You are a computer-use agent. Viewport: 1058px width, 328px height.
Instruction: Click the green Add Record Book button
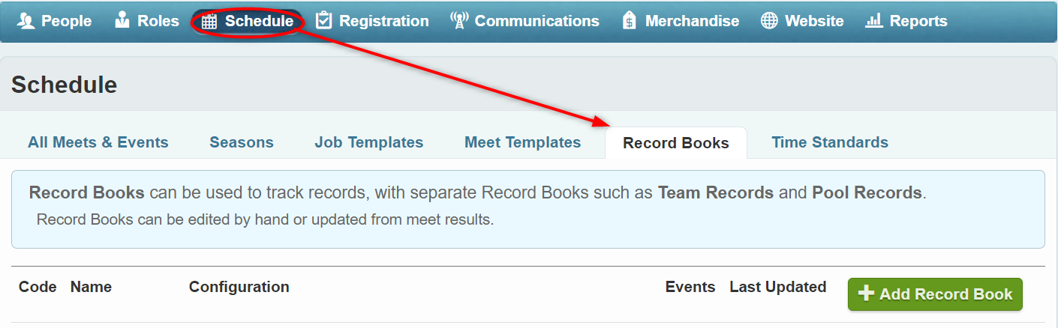point(935,294)
